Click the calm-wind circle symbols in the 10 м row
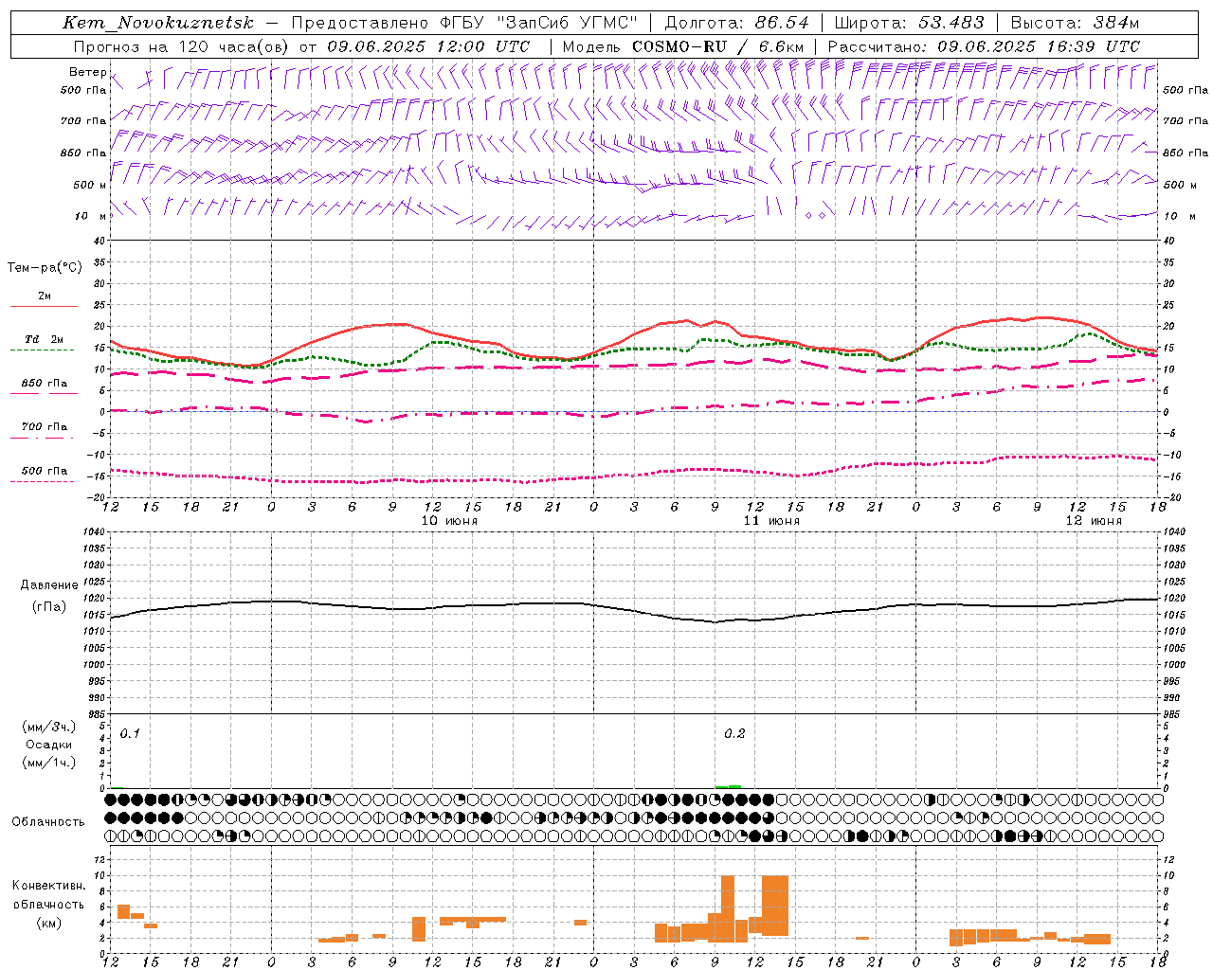 coord(815,216)
